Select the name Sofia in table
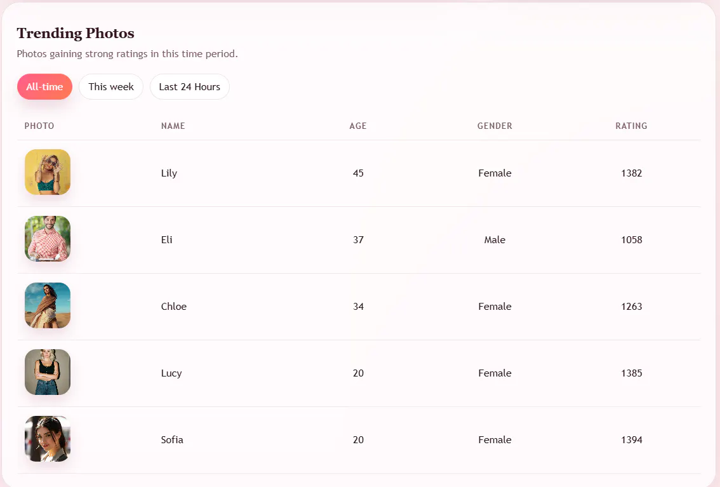720x487 pixels. pos(172,440)
